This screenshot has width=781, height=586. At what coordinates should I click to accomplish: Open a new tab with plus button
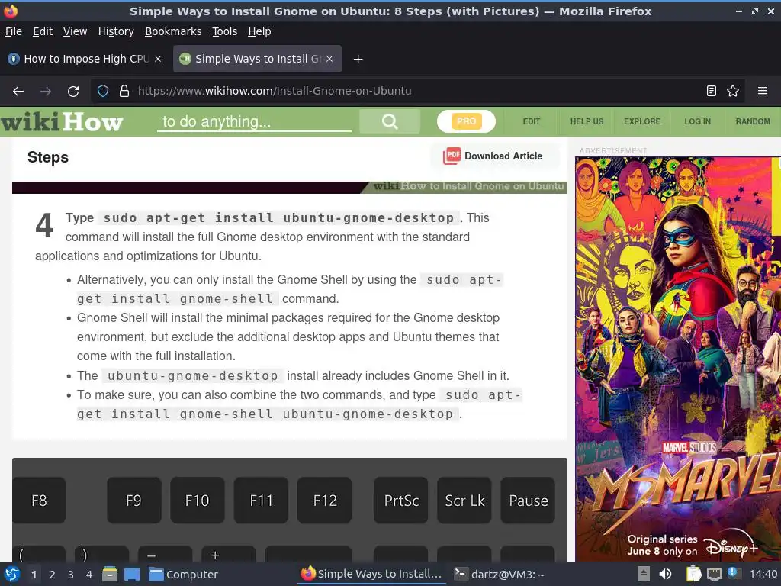pos(358,60)
